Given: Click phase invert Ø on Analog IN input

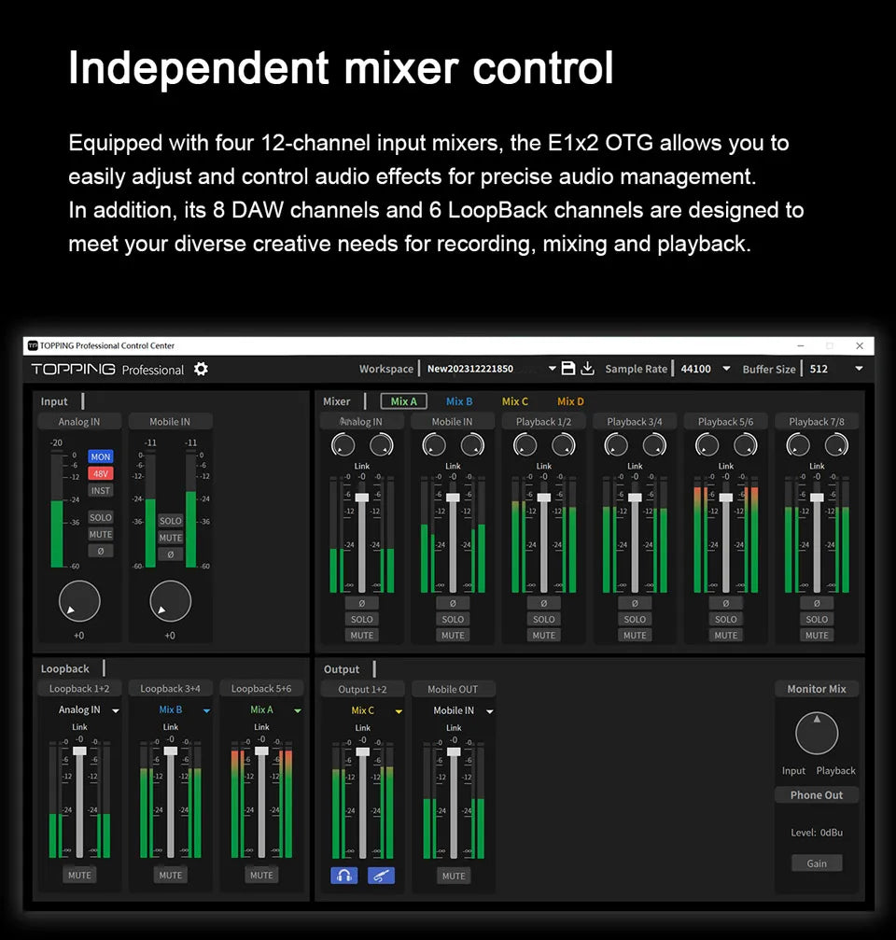Looking at the screenshot, I should pos(100,551).
